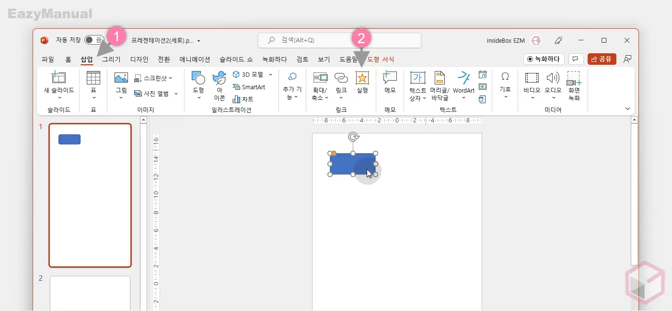Select slide 2 thumbnail
The image size is (672, 311).
tap(90, 293)
